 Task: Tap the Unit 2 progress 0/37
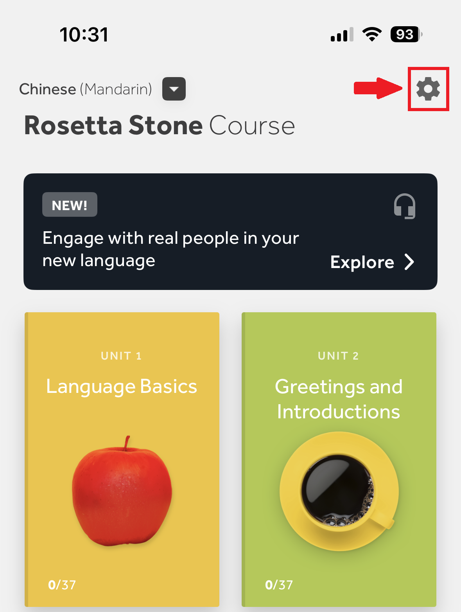pyautogui.click(x=279, y=585)
